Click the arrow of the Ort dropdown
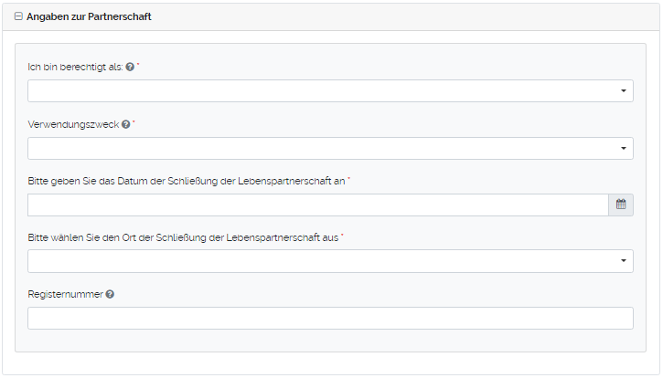 point(623,261)
